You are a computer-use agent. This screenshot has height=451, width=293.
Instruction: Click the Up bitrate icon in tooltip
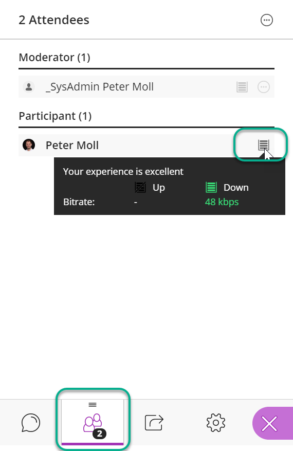pos(140,188)
